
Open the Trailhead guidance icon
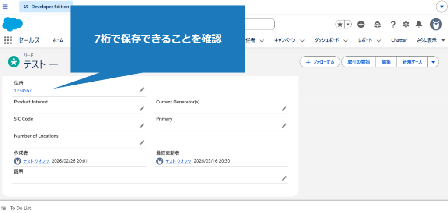tap(377, 25)
